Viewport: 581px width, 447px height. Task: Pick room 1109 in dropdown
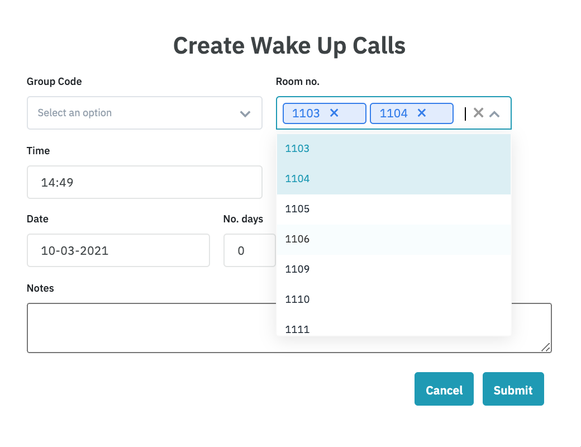coord(393,269)
